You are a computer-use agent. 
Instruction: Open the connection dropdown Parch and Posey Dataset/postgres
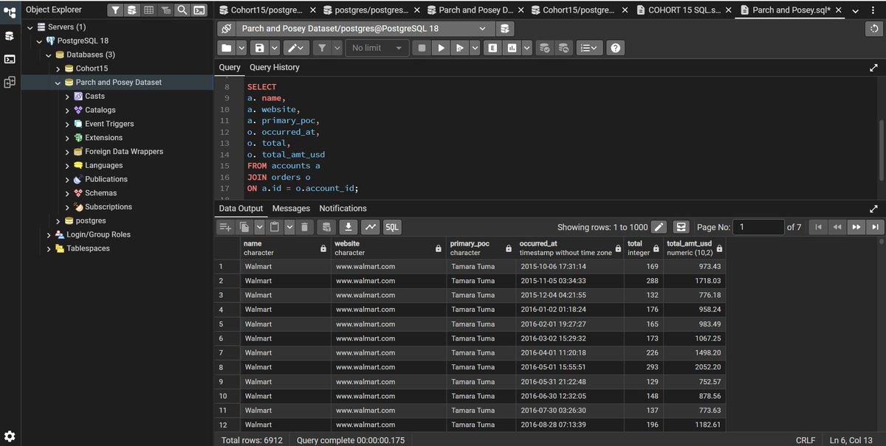click(365, 28)
